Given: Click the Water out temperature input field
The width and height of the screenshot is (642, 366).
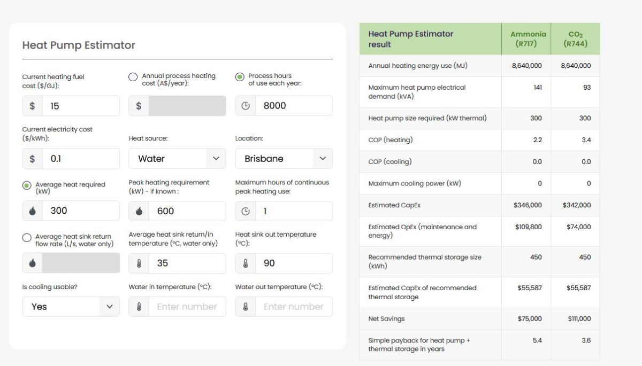Looking at the screenshot, I should pyautogui.click(x=293, y=307).
